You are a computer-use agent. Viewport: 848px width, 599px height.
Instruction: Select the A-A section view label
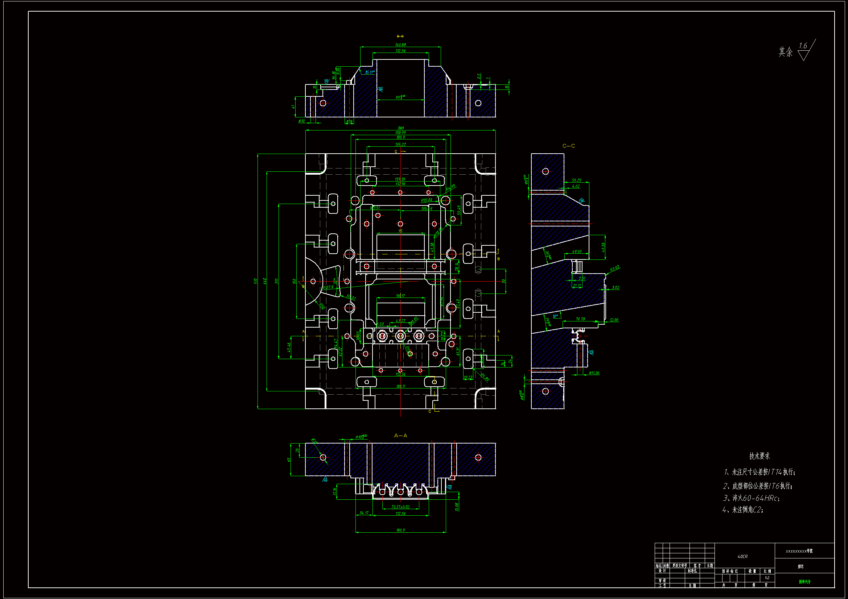point(400,436)
